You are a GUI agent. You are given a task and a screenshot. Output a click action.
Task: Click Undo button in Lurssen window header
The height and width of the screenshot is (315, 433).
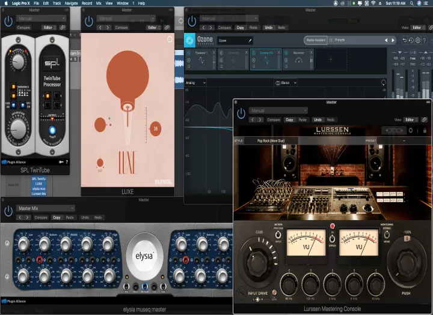(318, 119)
